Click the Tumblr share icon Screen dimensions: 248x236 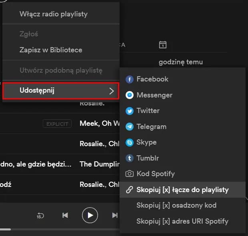(x=129, y=158)
